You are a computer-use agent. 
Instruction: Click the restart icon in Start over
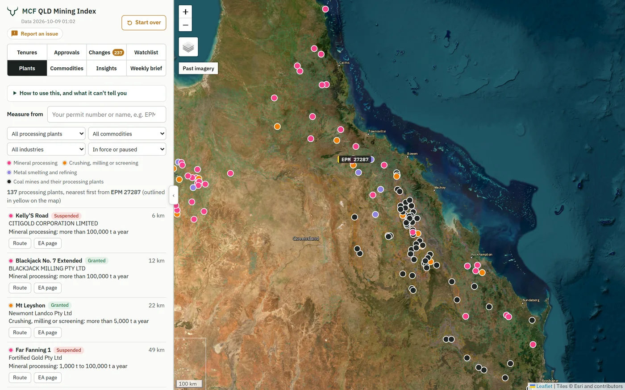[x=129, y=23]
